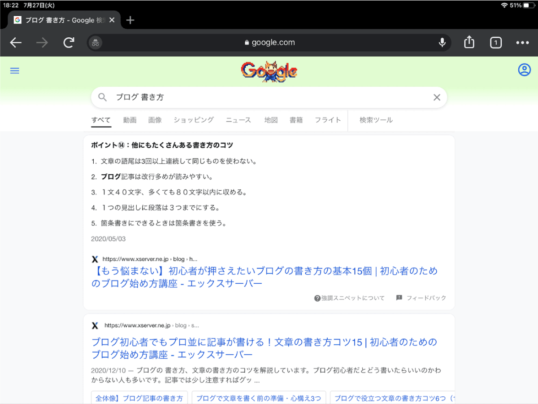The image size is (538, 404).
Task: Switch to the 動画 tab
Action: click(x=130, y=120)
